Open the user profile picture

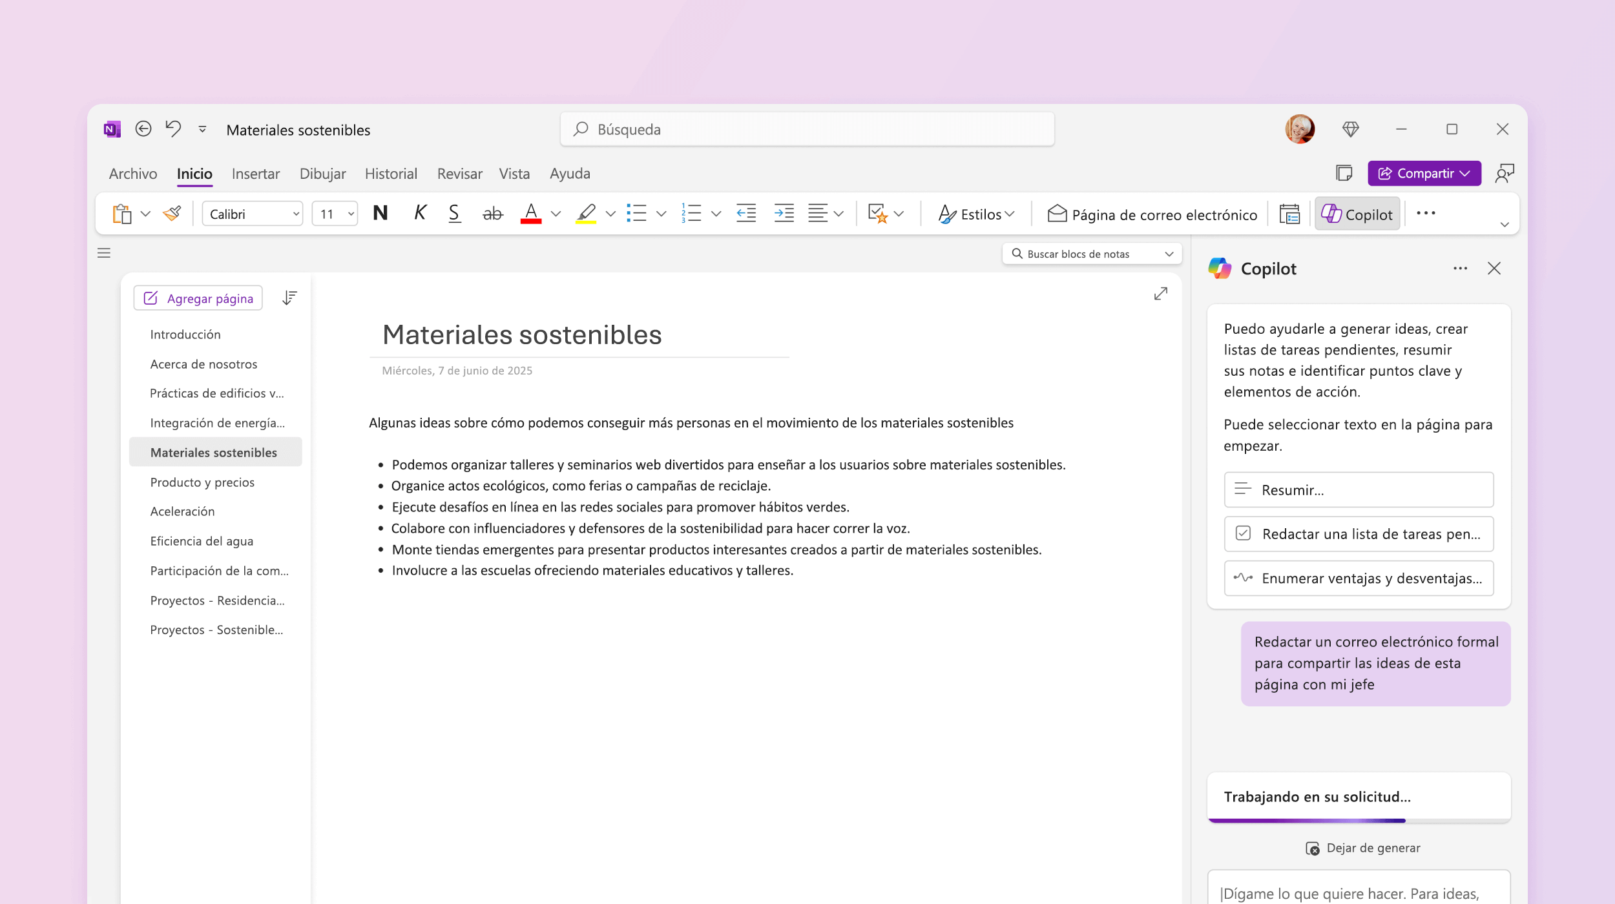tap(1300, 129)
